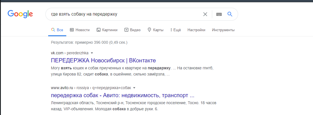Open Инструменты search tools
Viewport: 313px width, 115px height.
pos(223,30)
